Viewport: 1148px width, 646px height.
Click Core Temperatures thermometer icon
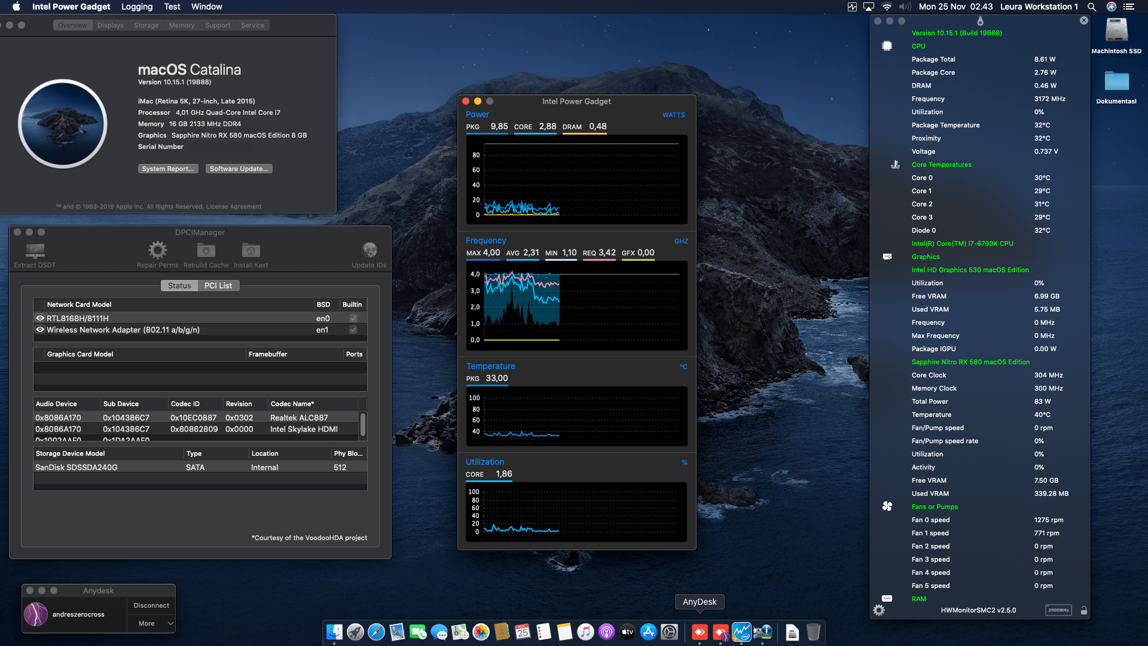tap(895, 164)
